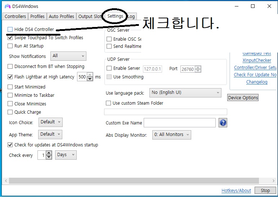The image size is (278, 200).
Task: Click the DS4Windows app icon in title bar
Action: (x=8, y=6)
